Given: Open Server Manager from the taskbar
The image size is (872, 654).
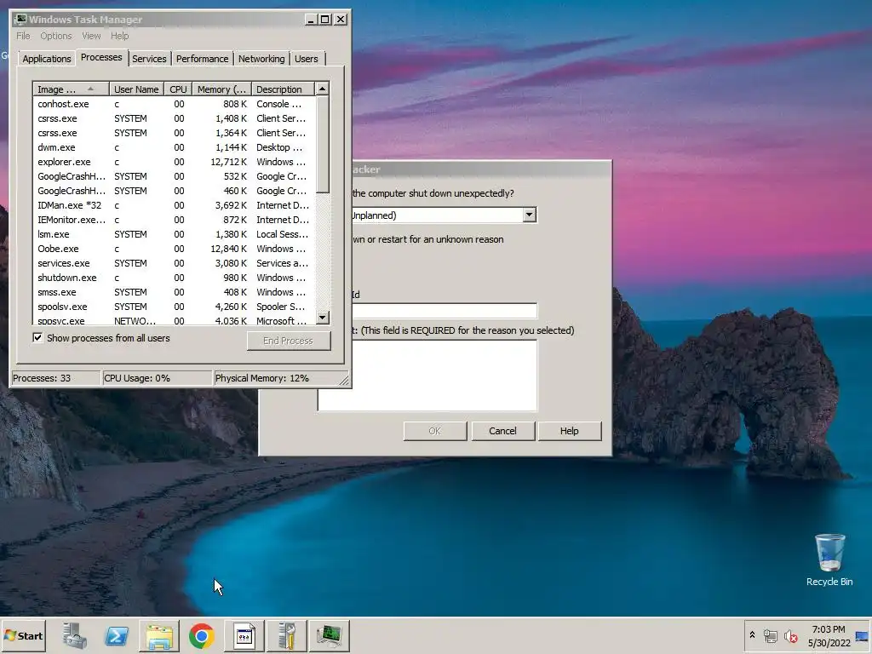Looking at the screenshot, I should click(75, 635).
